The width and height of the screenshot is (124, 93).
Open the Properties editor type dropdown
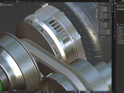(x=115, y=3)
